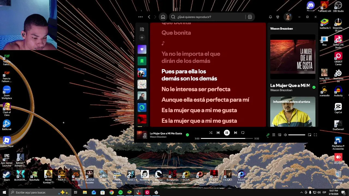Open File Explorer from the taskbar
Screen dimensions: 349x196
click(85, 192)
